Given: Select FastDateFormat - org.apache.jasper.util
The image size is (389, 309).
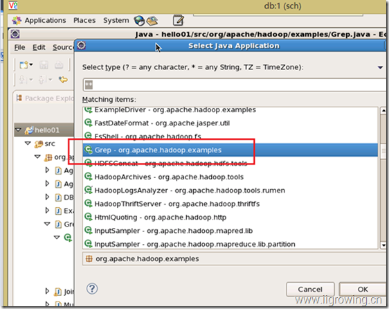Looking at the screenshot, I should tap(230, 123).
